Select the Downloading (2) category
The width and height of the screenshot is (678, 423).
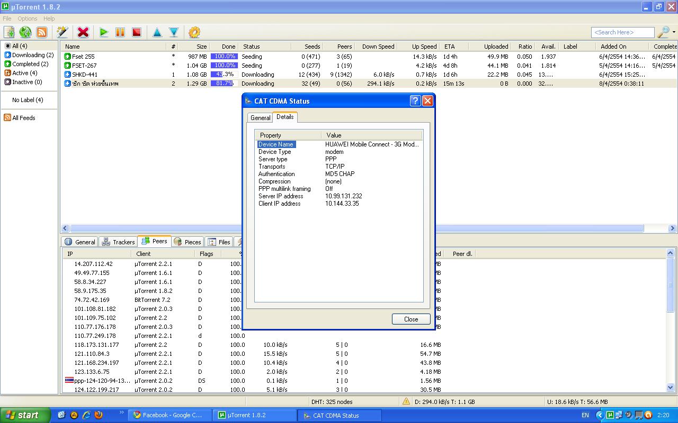pyautogui.click(x=29, y=55)
